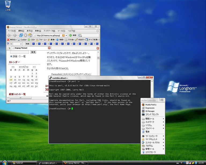Expand 開発ツール submenu in Orchis Launcher
This screenshot has width=206, height=165.
tap(153, 119)
